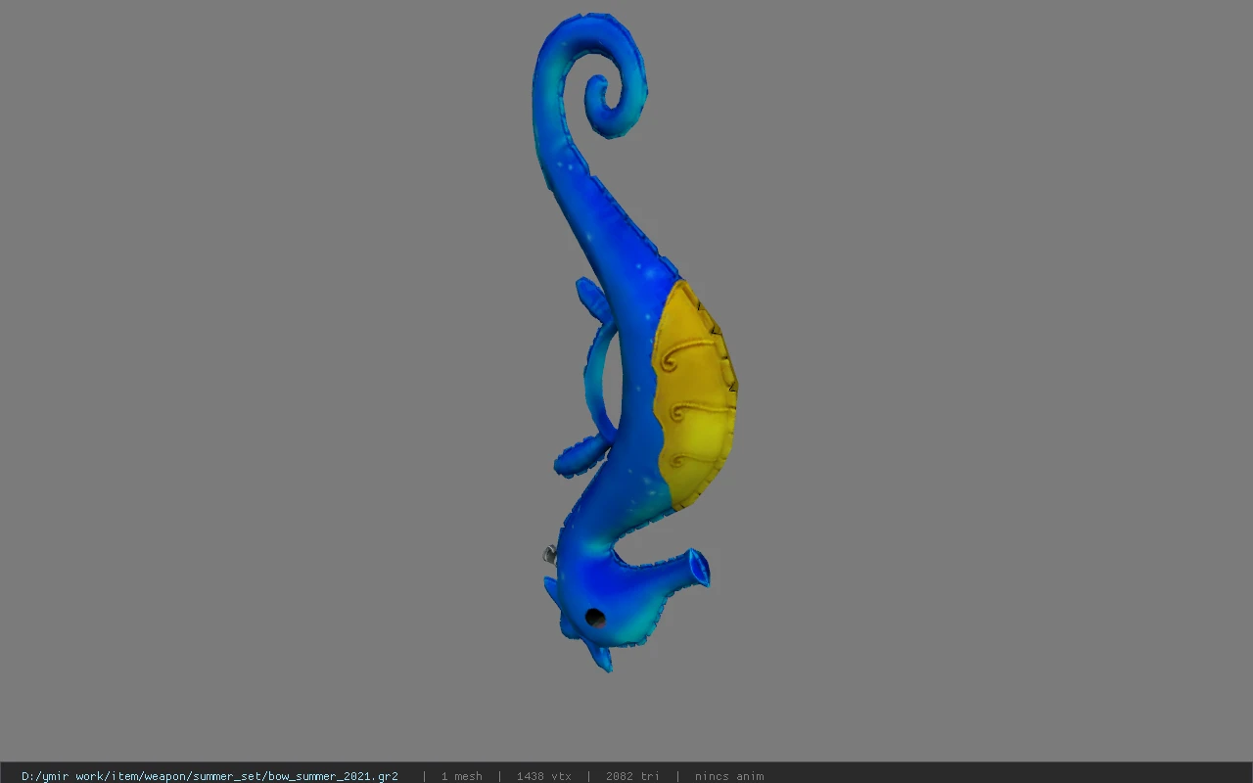
Task: Click the "nincs anim" status entry
Action: tap(729, 776)
